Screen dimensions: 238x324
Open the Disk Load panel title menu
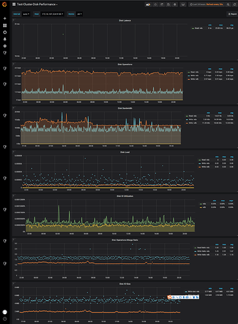click(125, 152)
